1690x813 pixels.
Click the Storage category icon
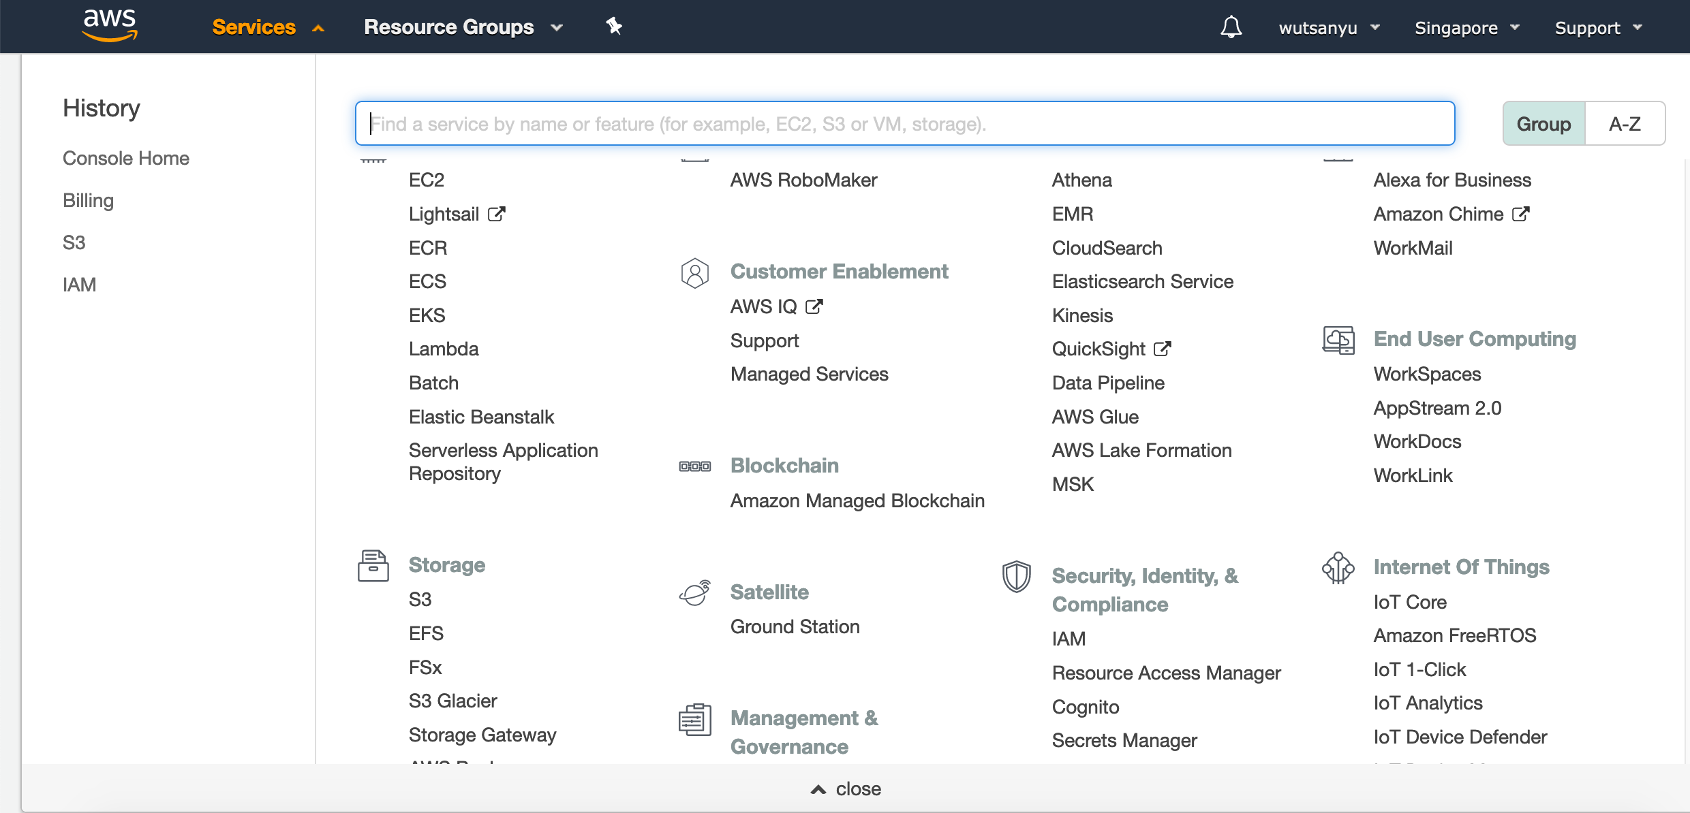point(373,566)
